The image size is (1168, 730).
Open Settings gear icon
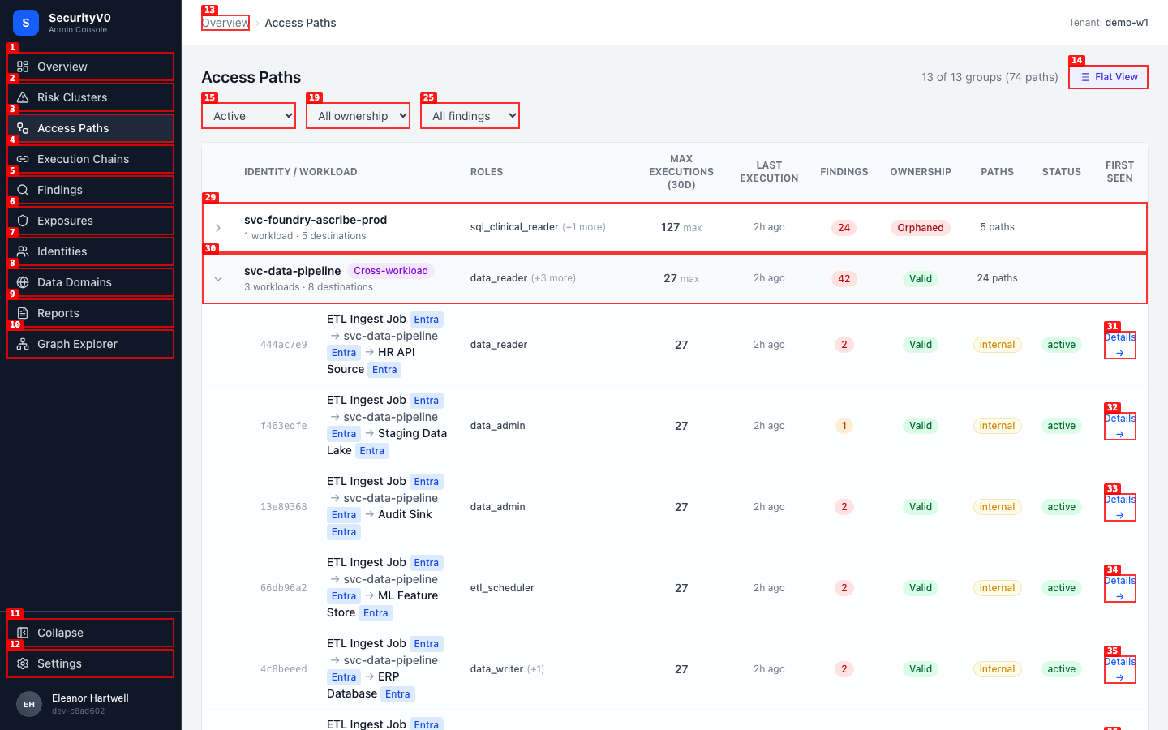(23, 663)
